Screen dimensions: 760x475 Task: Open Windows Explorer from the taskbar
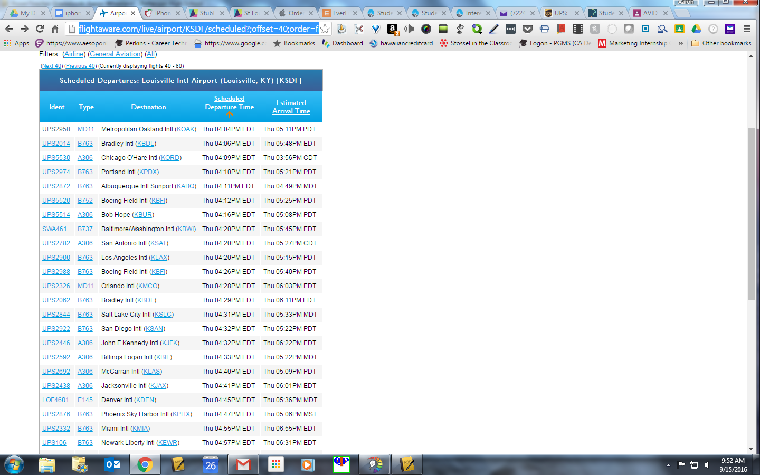[x=47, y=465]
